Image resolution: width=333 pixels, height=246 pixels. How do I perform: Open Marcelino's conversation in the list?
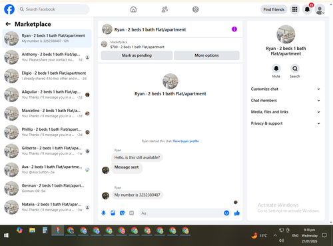(47, 113)
